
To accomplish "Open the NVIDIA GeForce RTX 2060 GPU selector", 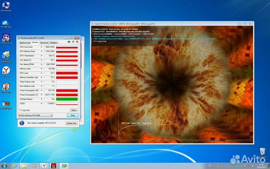I will click(35, 115).
